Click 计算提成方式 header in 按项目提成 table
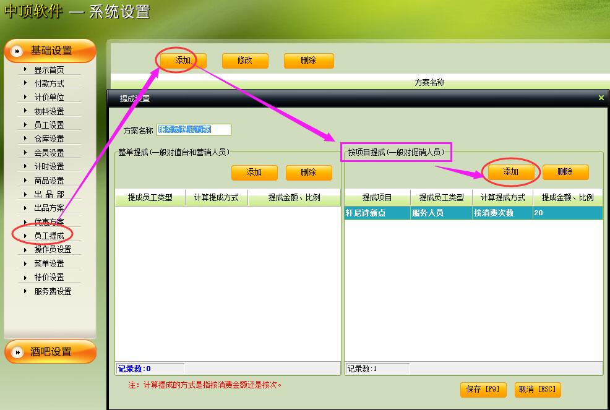 tap(502, 198)
